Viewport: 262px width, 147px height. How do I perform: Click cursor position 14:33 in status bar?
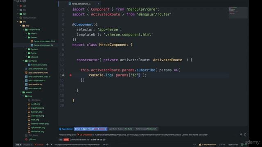[106, 145]
